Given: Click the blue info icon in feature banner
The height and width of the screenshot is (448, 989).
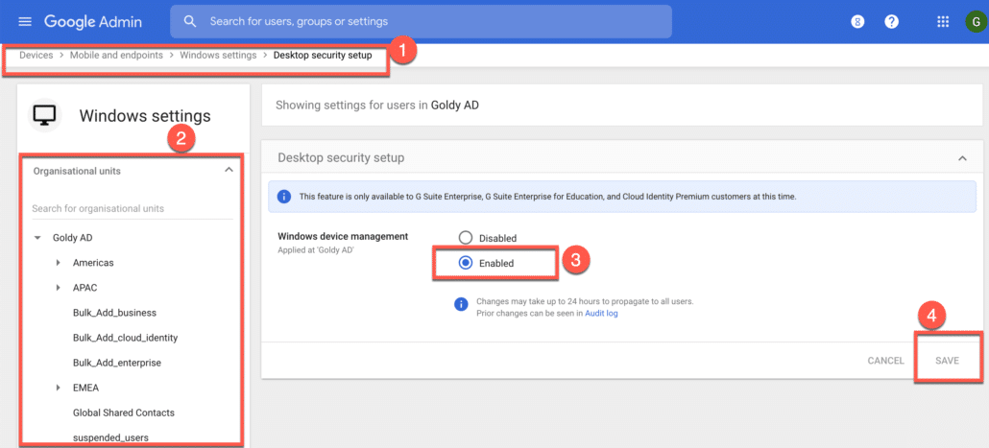Looking at the screenshot, I should click(x=284, y=197).
